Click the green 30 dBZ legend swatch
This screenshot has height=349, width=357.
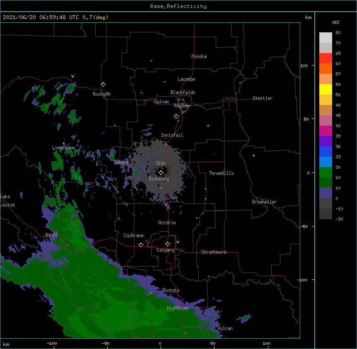(x=326, y=172)
